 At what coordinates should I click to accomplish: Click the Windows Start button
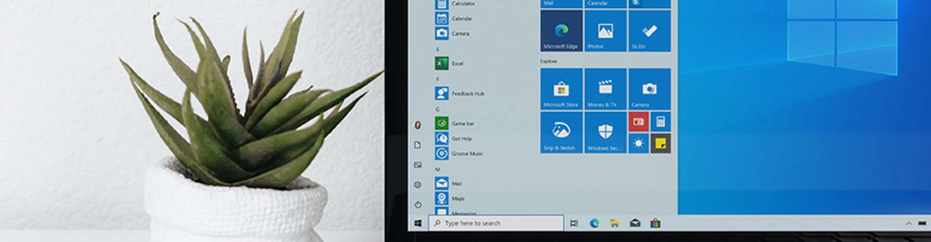click(418, 223)
